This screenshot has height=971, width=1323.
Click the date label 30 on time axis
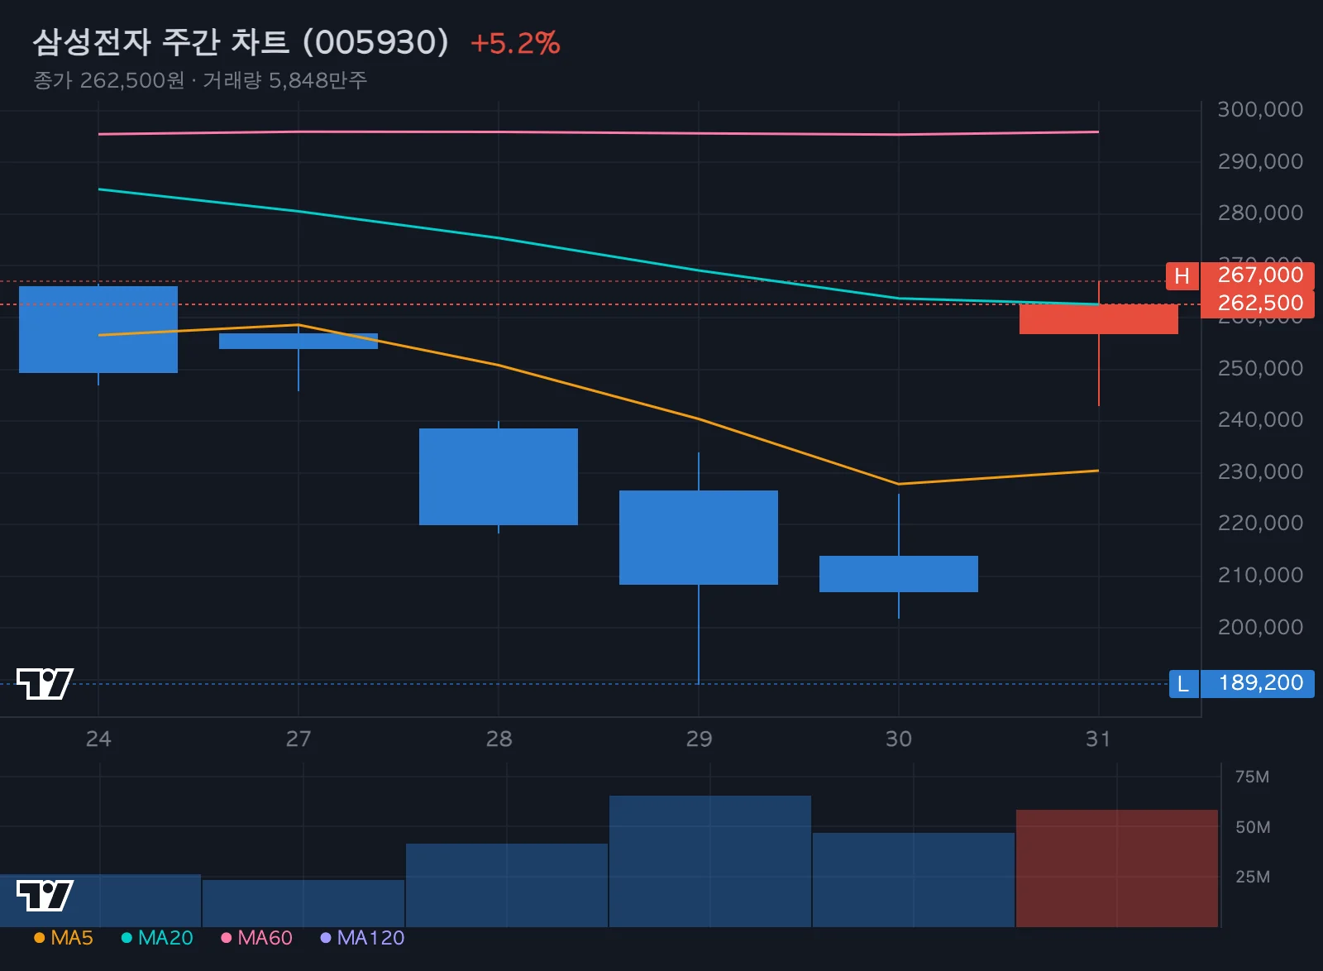(x=899, y=739)
